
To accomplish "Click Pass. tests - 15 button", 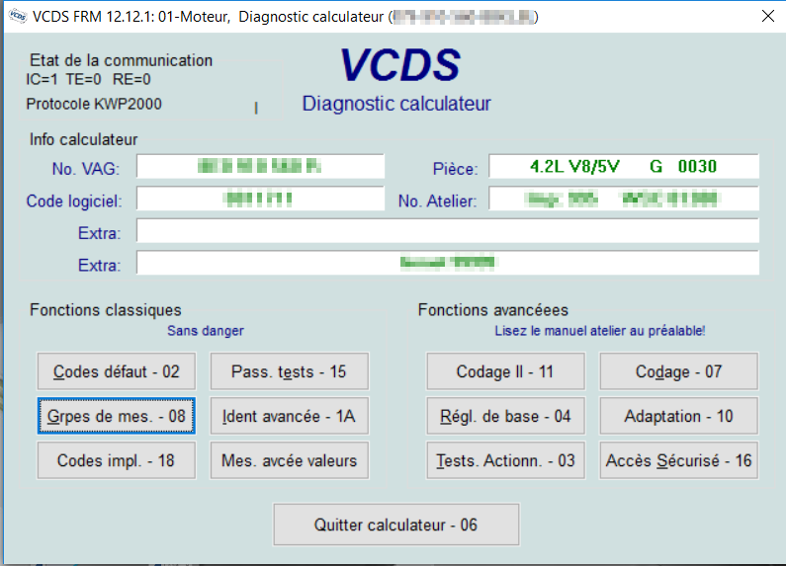I will [x=290, y=371].
